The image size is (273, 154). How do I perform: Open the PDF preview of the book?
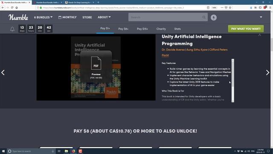point(96,67)
